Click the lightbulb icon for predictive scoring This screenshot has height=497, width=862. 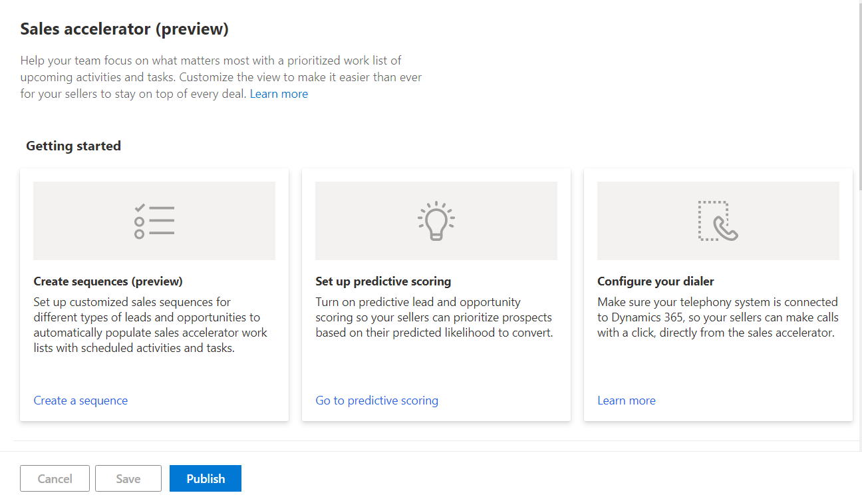pyautogui.click(x=436, y=220)
